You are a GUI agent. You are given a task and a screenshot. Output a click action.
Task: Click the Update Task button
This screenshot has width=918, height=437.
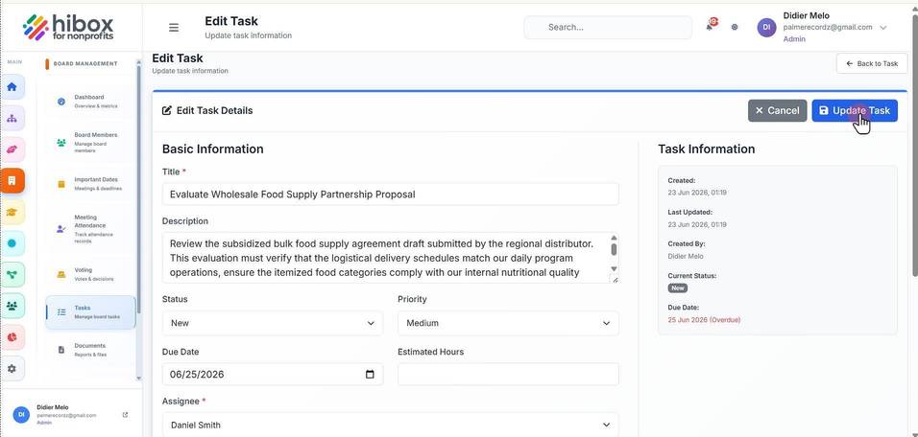click(855, 110)
